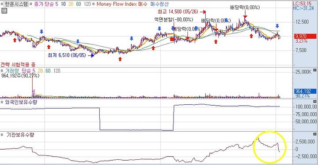Click the 한온시스템 stock name label
Viewport: 318px width, 165px height.
pyautogui.click(x=16, y=4)
